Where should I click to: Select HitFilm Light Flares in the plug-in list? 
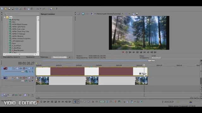point(19,27)
